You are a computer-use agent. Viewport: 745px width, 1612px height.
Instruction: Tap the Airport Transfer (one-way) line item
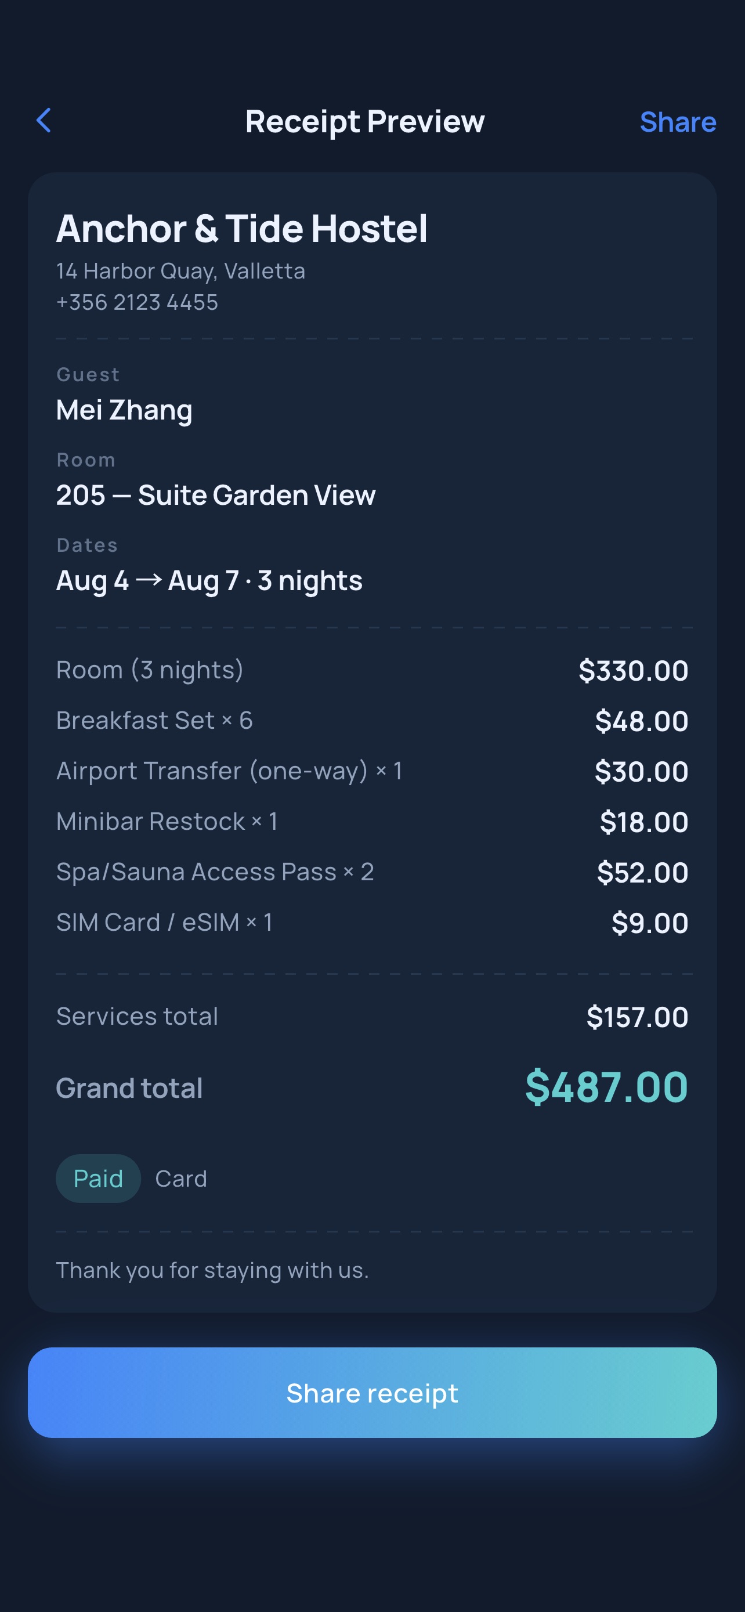(x=372, y=771)
